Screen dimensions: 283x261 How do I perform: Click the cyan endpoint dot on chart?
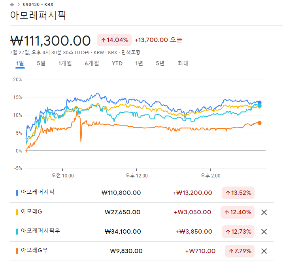coord(260,105)
